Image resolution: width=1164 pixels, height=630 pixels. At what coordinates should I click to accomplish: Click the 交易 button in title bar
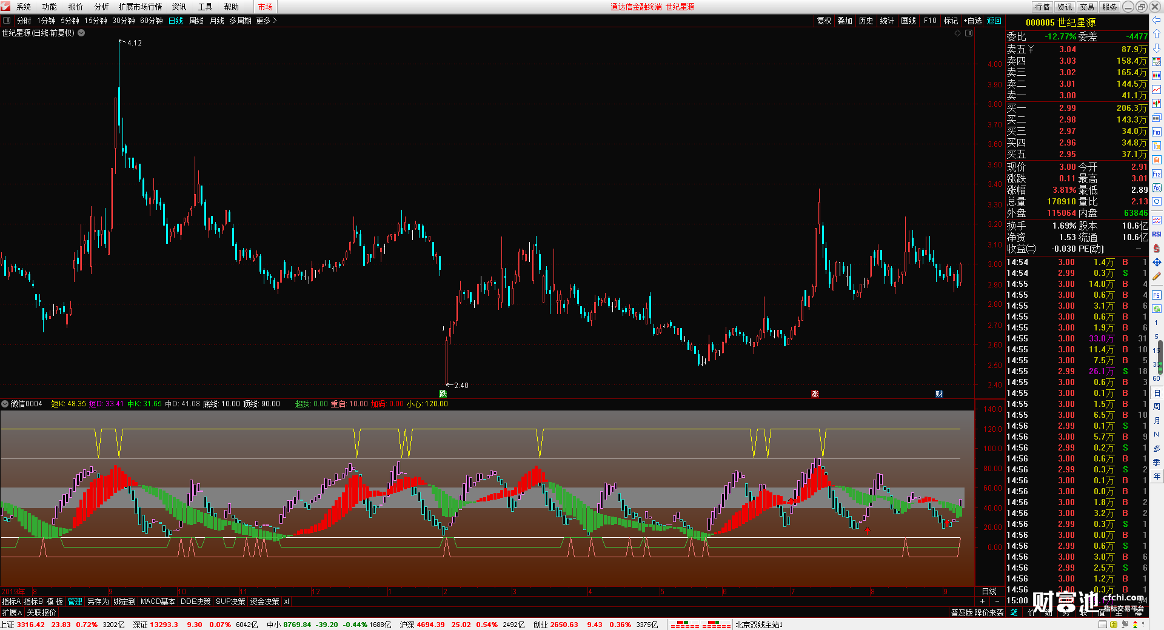(x=1087, y=7)
